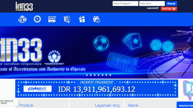
Task: Click the Playtech provider logo
Action: pyautogui.click(x=38, y=89)
